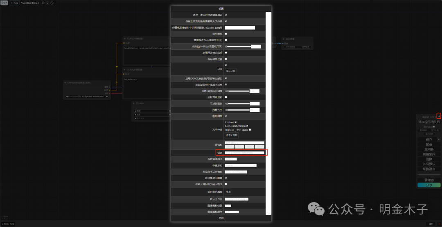The height and width of the screenshot is (227, 442).
Task: Enable the 启用开发模式选项 checkbox
Action: pos(226,53)
